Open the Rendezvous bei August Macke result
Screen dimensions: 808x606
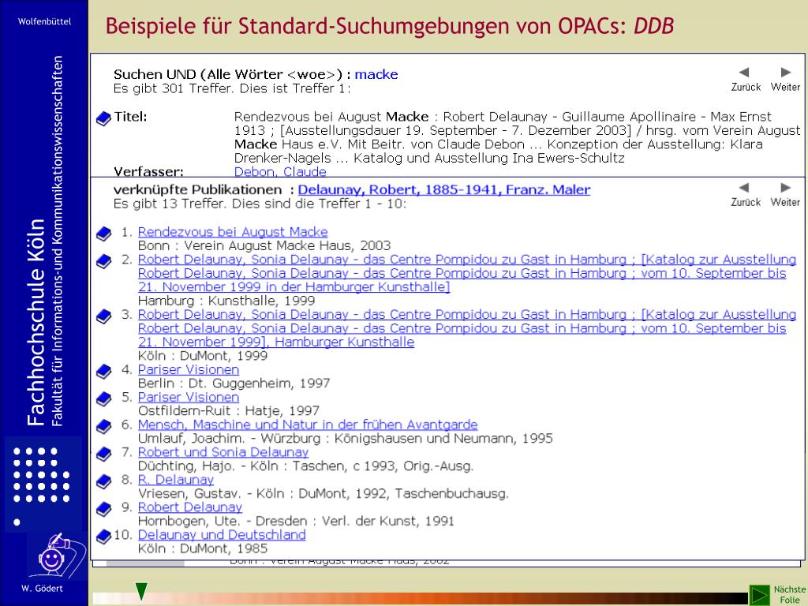[x=233, y=232]
